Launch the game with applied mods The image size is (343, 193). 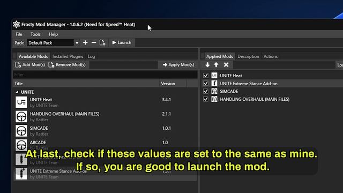tap(122, 43)
